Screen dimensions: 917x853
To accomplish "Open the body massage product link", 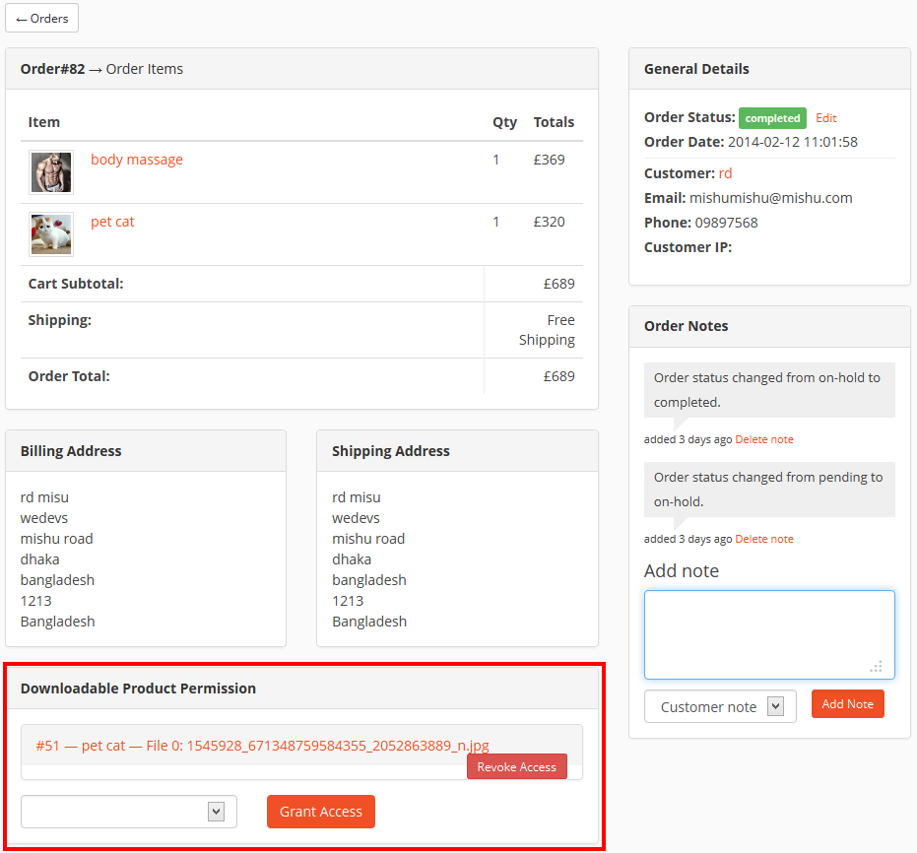I will (136, 160).
